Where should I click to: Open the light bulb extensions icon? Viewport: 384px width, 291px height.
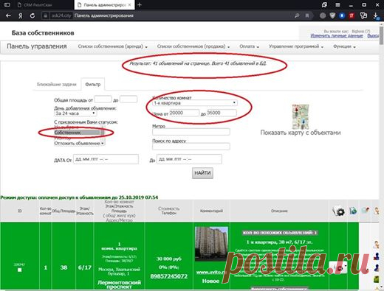click(363, 15)
